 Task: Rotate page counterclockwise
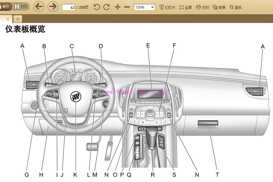coord(97,7)
